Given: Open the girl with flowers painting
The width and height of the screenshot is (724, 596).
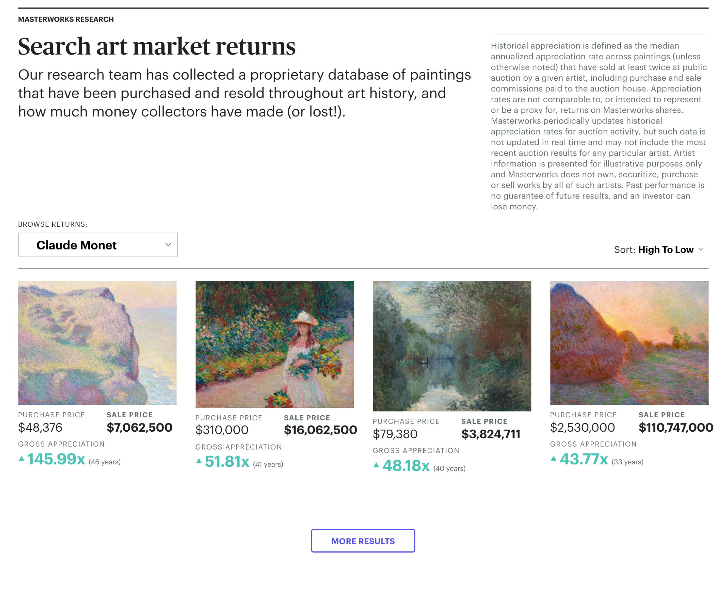Looking at the screenshot, I should coord(274,344).
